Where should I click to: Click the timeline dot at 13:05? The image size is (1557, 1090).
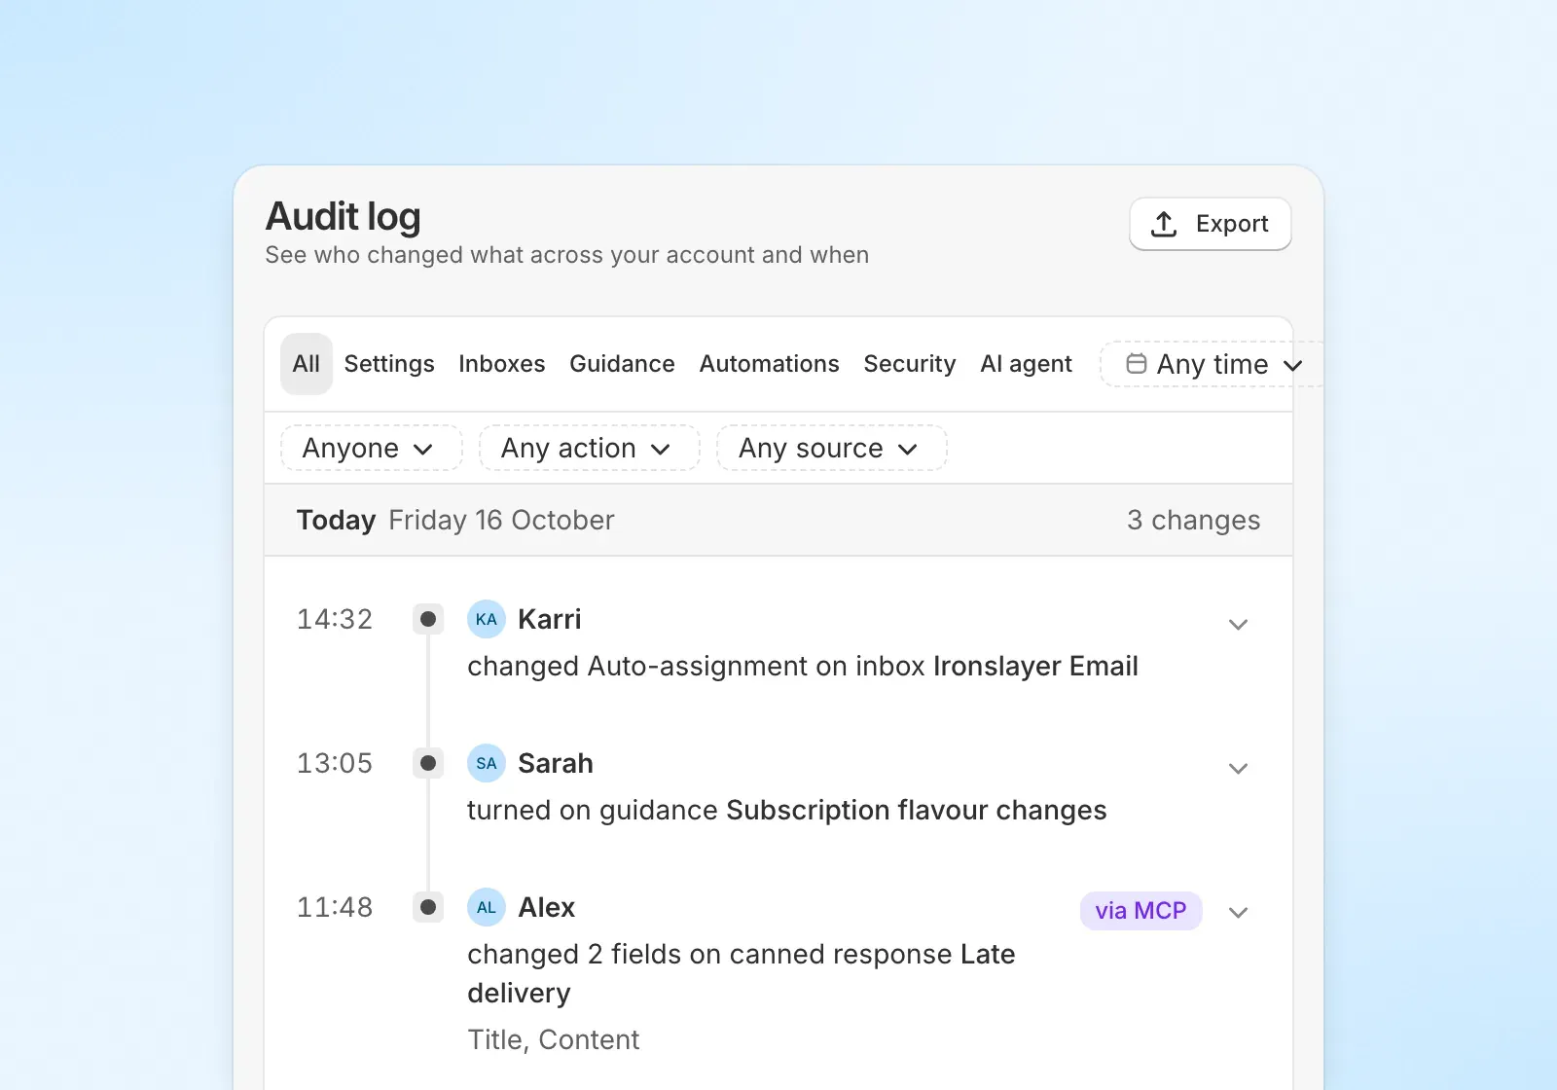click(428, 763)
